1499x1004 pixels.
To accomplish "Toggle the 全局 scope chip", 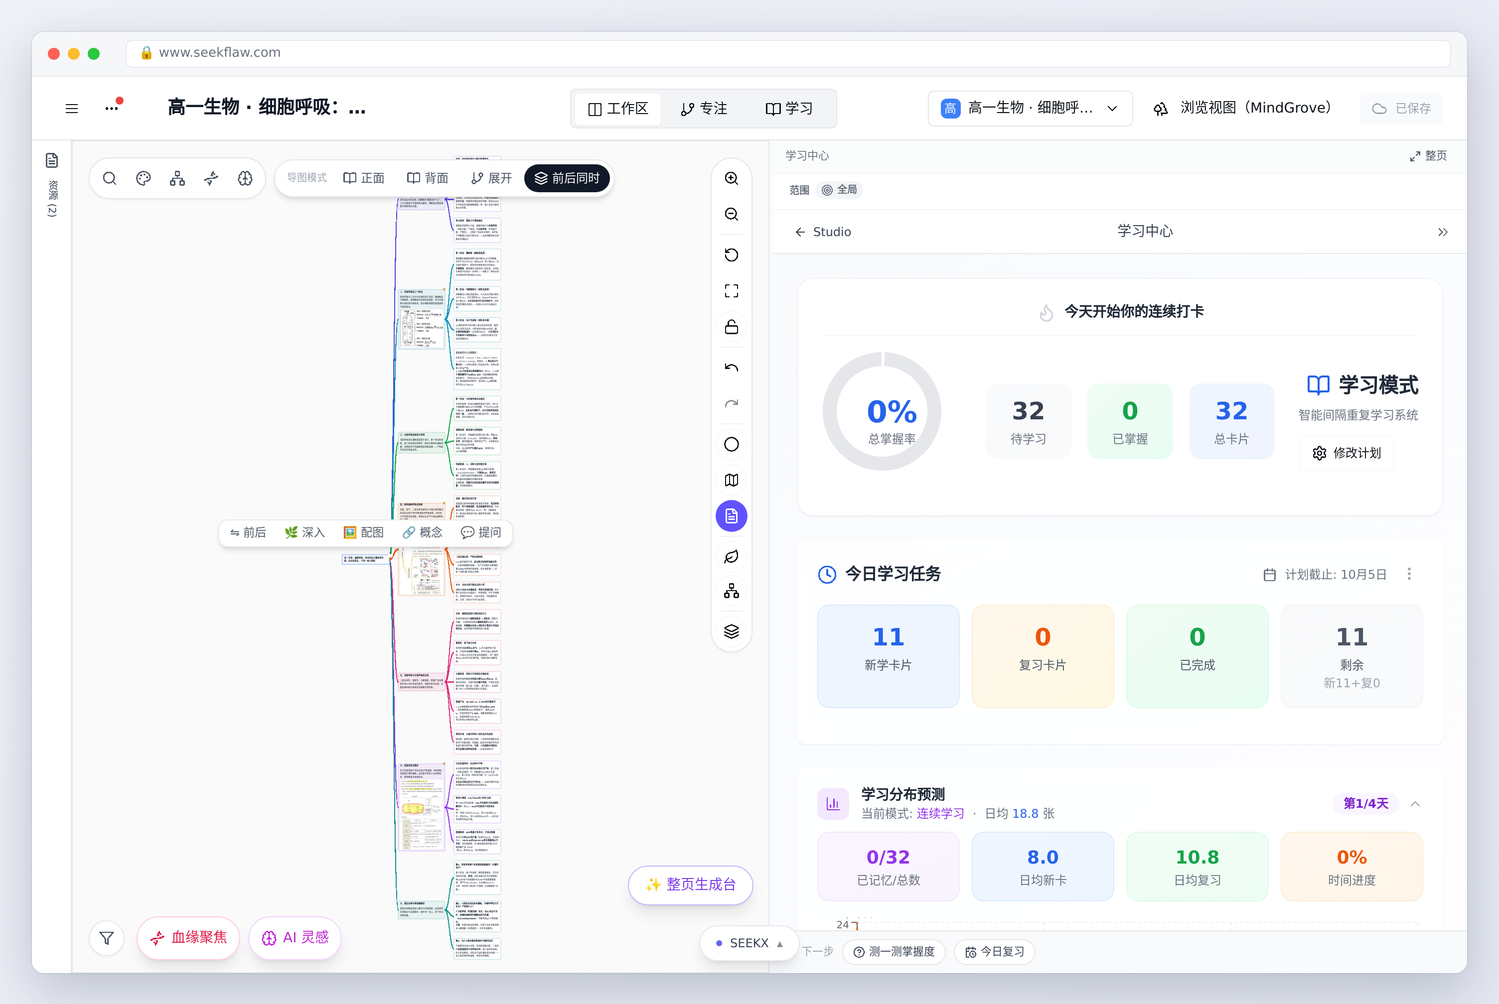I will (839, 190).
